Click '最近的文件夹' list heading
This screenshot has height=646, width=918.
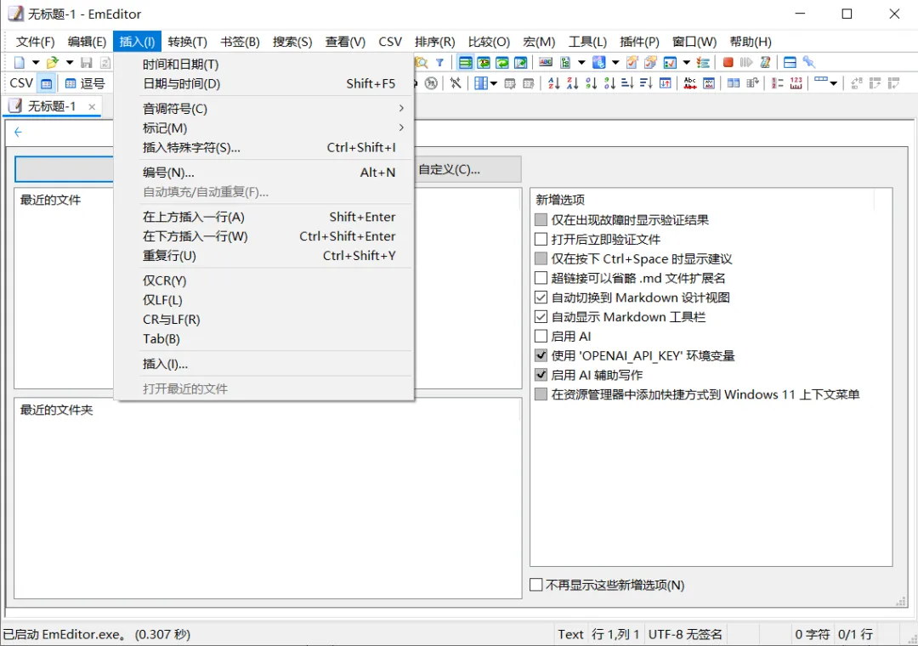[x=57, y=410]
